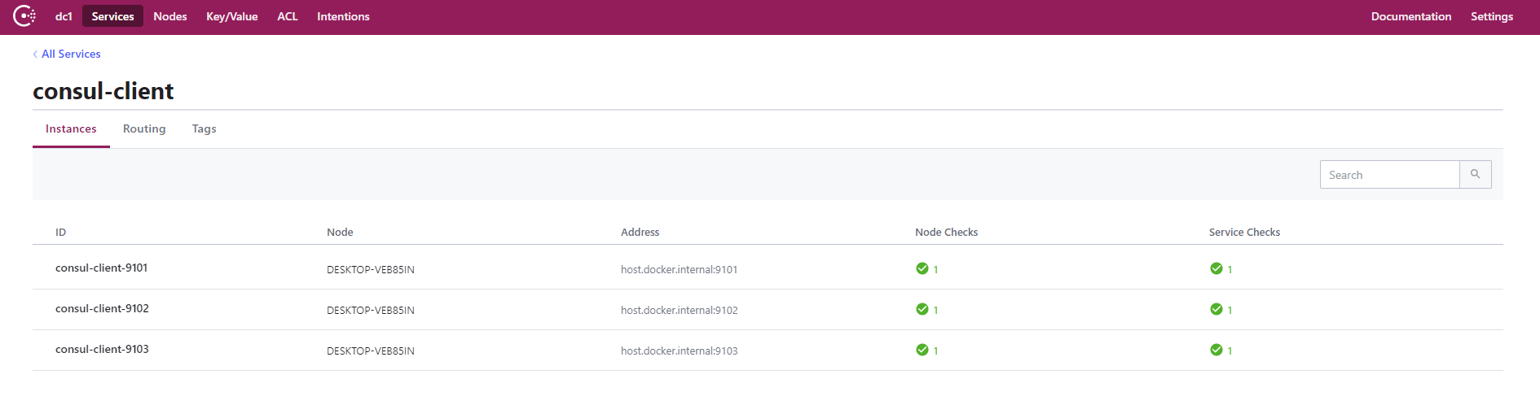
Task: Open the ACL page
Action: pyautogui.click(x=288, y=16)
